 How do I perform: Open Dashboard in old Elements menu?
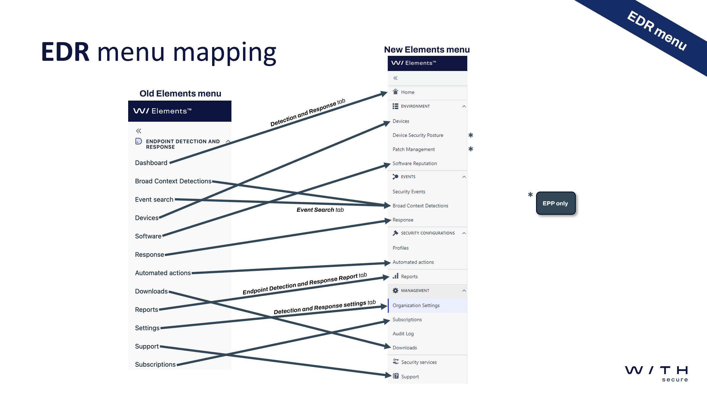[x=151, y=163]
